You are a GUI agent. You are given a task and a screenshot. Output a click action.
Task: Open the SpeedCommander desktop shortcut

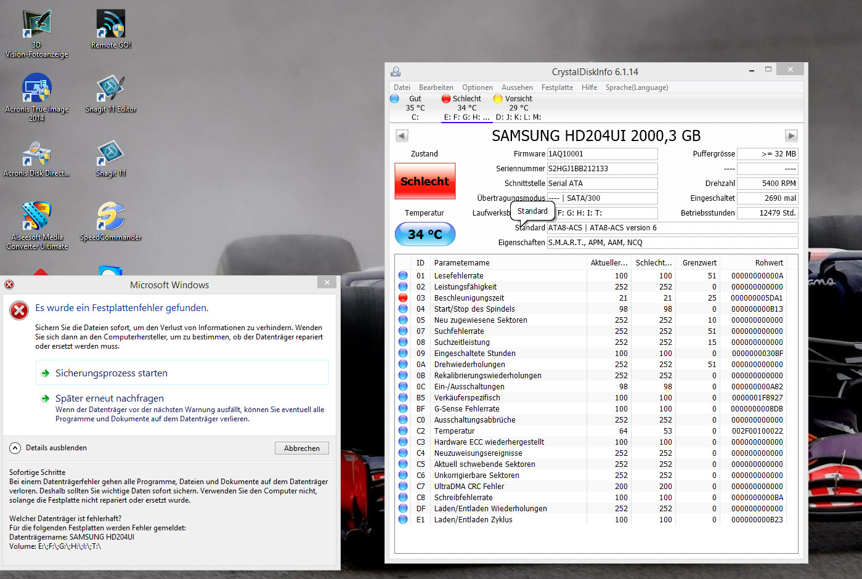click(x=111, y=221)
